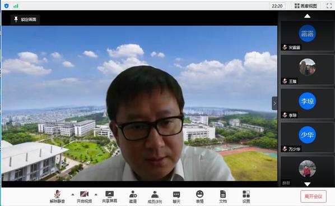Viewport: 335px width, 206px height.
Task: Click the red 离开会议 leave button
Action: tap(313, 196)
